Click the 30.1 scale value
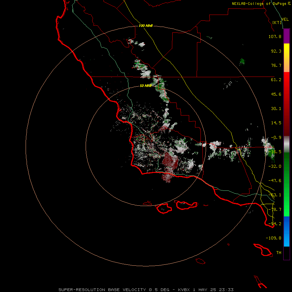 (x=276, y=109)
